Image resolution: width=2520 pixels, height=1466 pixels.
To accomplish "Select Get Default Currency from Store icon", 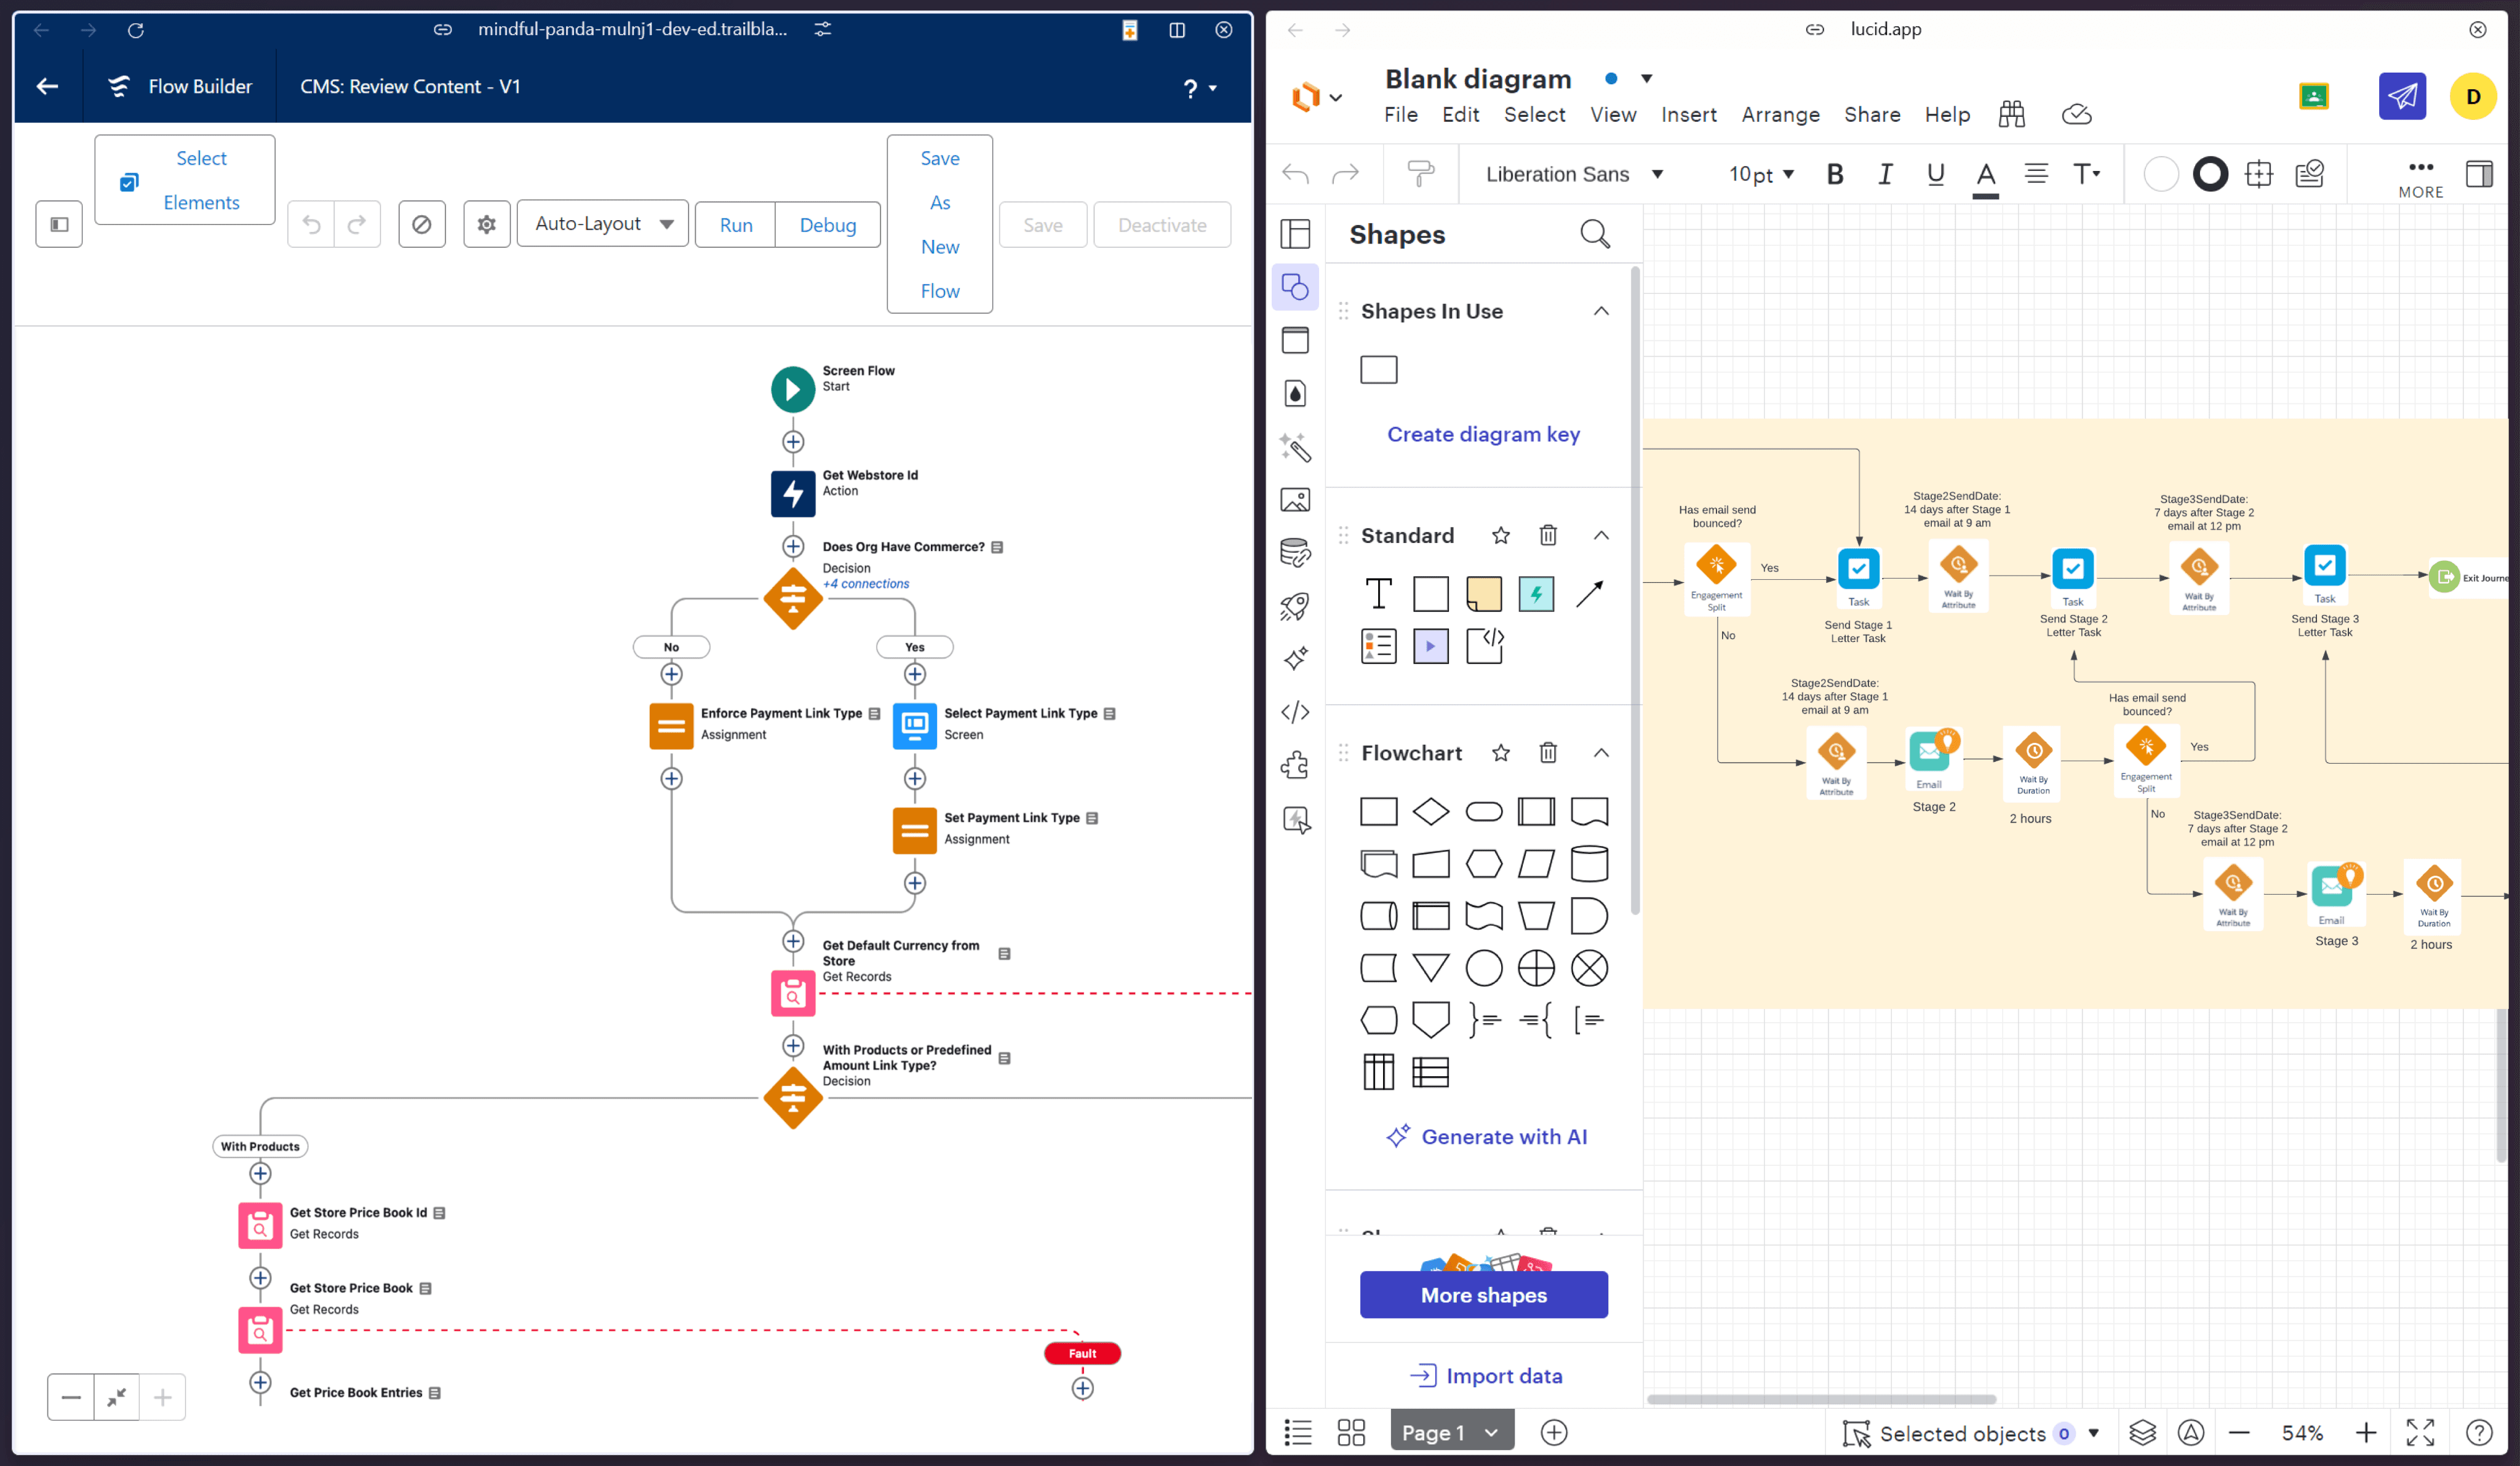I will tap(793, 993).
